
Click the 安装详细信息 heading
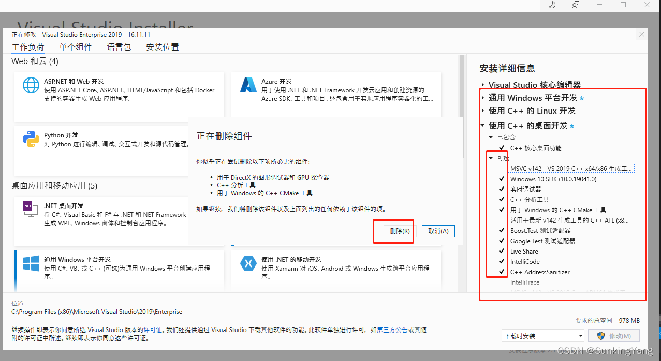pyautogui.click(x=507, y=68)
